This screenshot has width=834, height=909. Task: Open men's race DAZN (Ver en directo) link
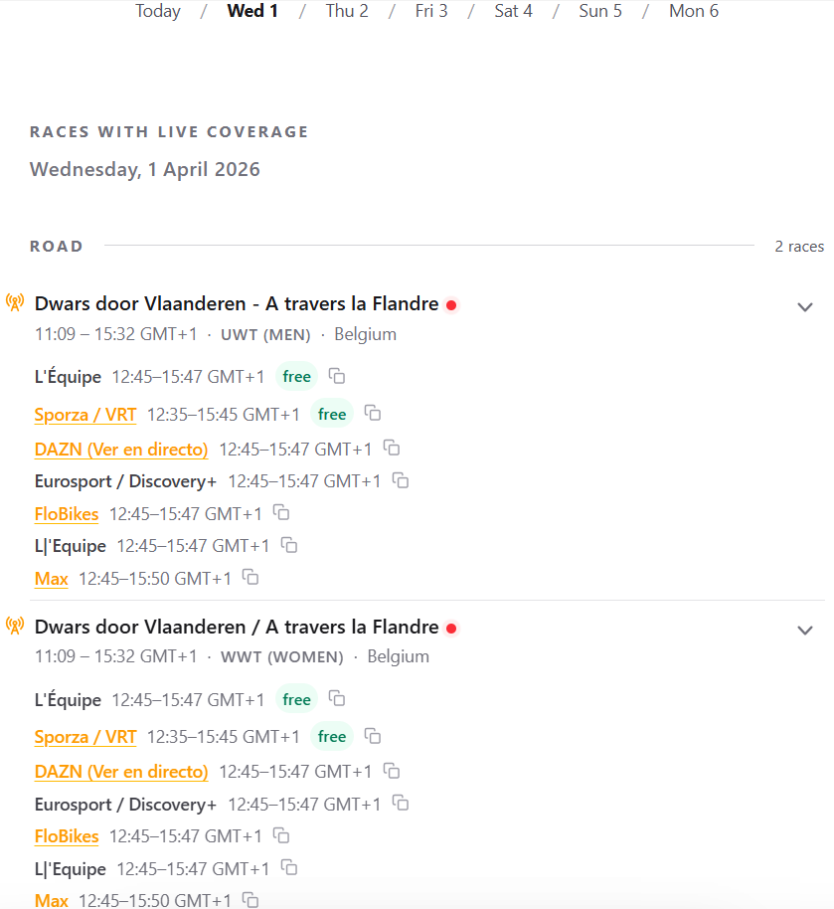pos(121,450)
